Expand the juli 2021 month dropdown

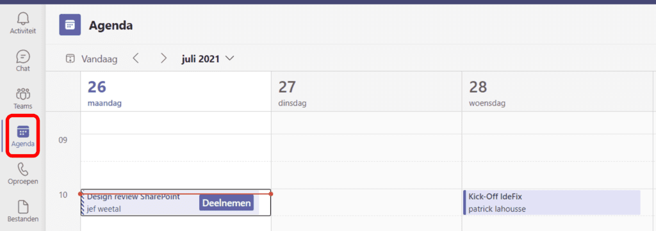208,59
